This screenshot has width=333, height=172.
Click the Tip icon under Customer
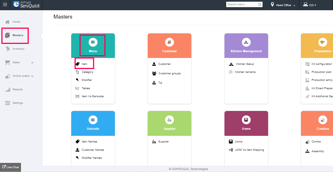click(154, 83)
